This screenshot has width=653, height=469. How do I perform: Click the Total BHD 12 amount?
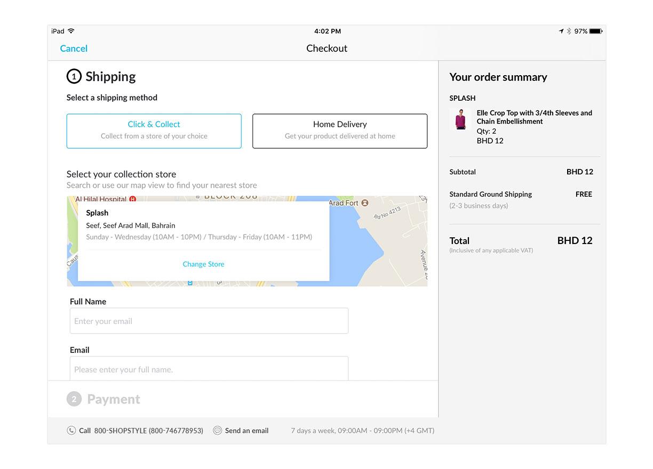click(x=575, y=241)
